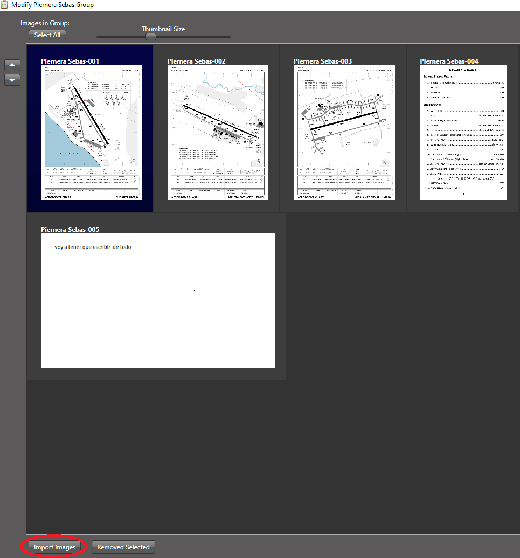Click the Thumbnail Size slider handle

coord(151,36)
